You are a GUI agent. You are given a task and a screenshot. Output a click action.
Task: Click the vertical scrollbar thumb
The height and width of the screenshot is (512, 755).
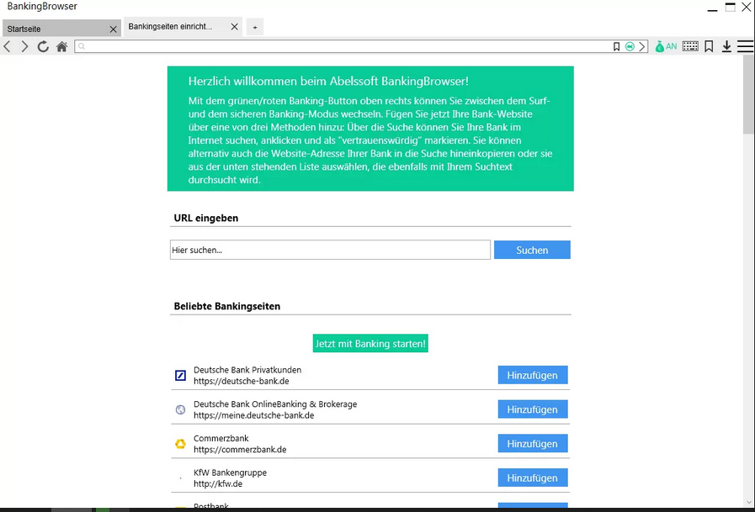point(748,95)
